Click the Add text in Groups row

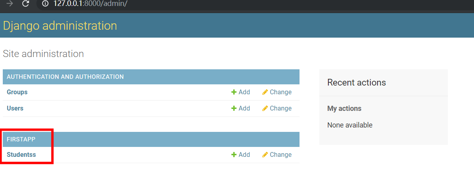point(244,92)
